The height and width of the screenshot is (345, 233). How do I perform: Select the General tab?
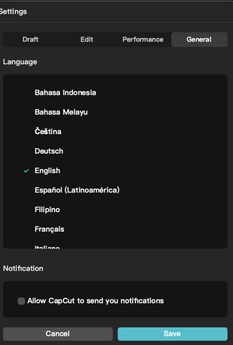[x=199, y=39]
